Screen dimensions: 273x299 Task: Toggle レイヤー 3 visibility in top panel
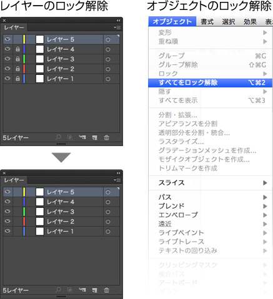click(x=7, y=59)
